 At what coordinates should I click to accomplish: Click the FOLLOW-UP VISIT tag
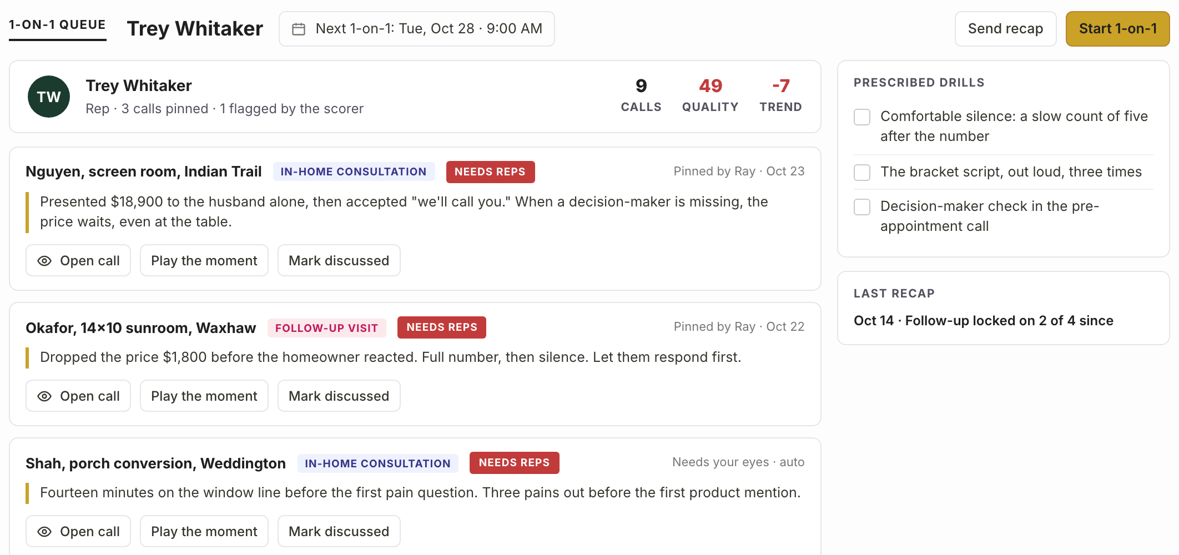pyautogui.click(x=326, y=328)
